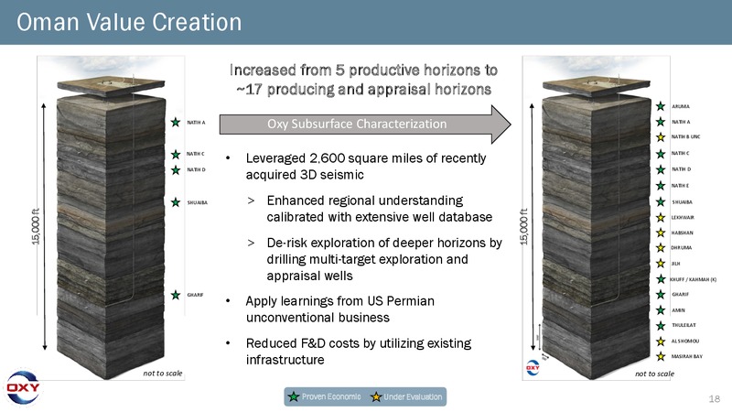732x412 pixels.
Task: Select NATIH D star in the 5-horizon diagram
Action: pos(176,170)
